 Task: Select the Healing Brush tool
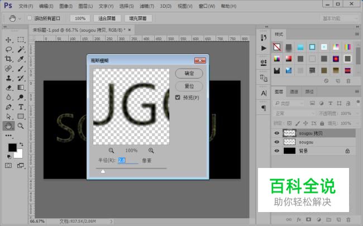pyautogui.click(x=8, y=69)
